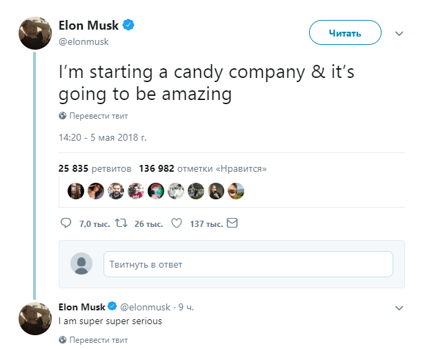Click Перевести твит under the reply tweet
Image resolution: width=425 pixels, height=349 pixels.
click(x=98, y=340)
